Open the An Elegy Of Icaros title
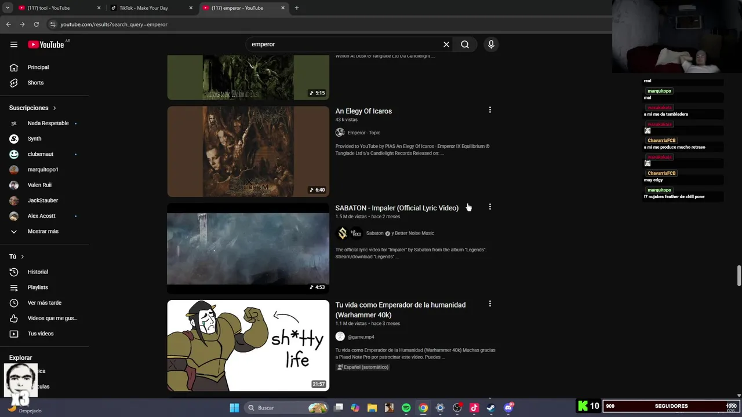742x417 pixels. (x=363, y=111)
